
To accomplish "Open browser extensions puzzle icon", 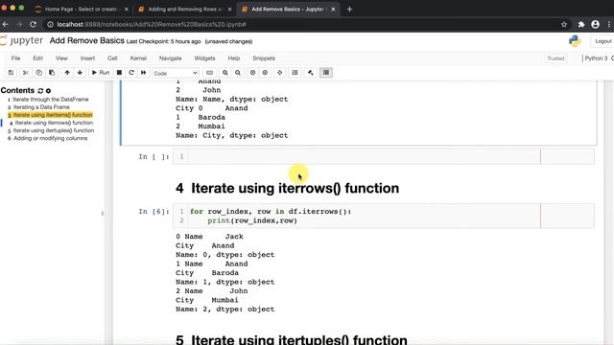I will tap(581, 25).
